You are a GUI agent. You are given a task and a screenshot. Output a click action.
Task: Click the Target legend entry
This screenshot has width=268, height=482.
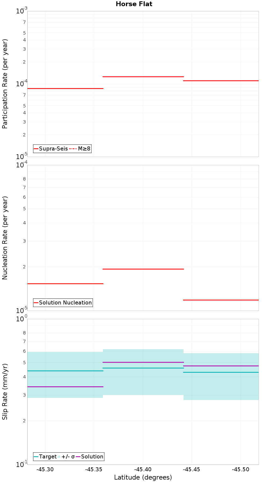click(45, 457)
